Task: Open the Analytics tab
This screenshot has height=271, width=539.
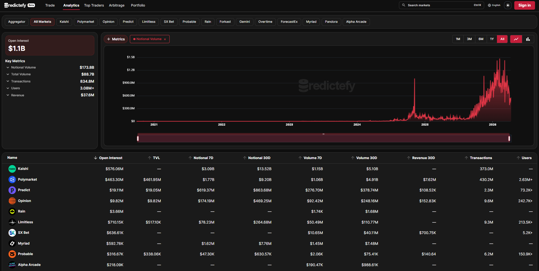Action: (71, 5)
